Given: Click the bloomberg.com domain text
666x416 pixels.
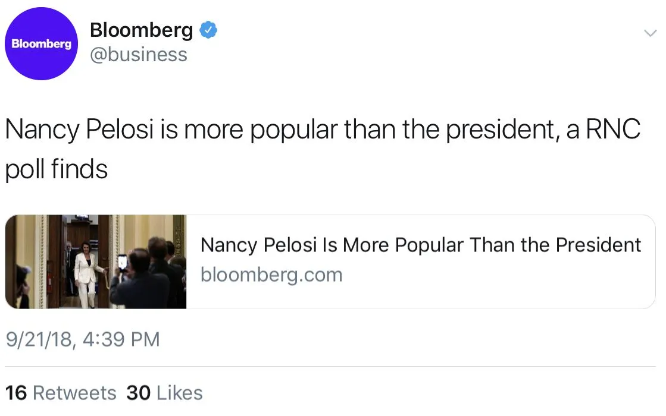Looking at the screenshot, I should (x=271, y=275).
